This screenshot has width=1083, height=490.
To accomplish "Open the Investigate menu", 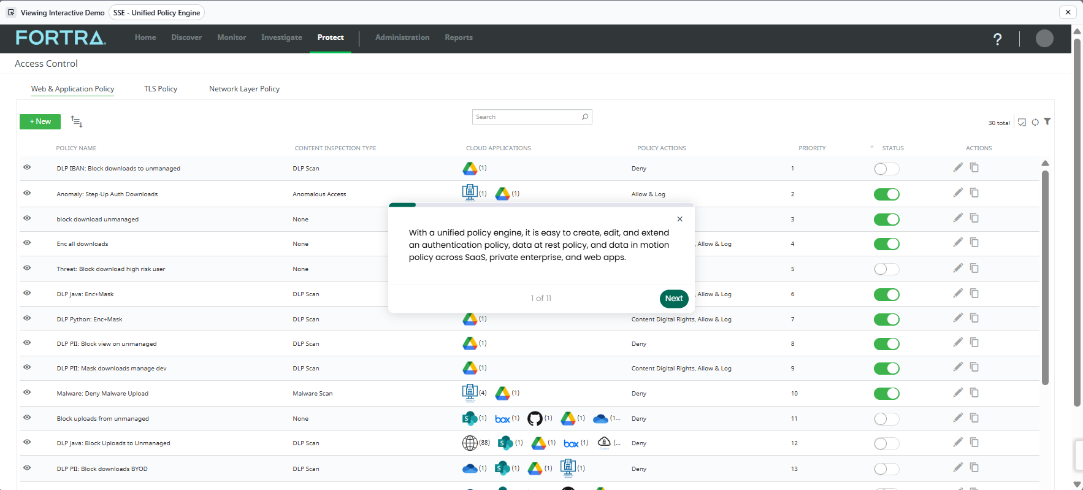I will tap(281, 37).
